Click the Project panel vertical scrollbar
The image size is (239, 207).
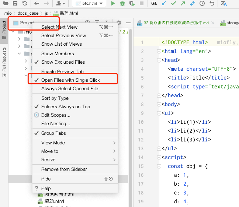click(130, 117)
